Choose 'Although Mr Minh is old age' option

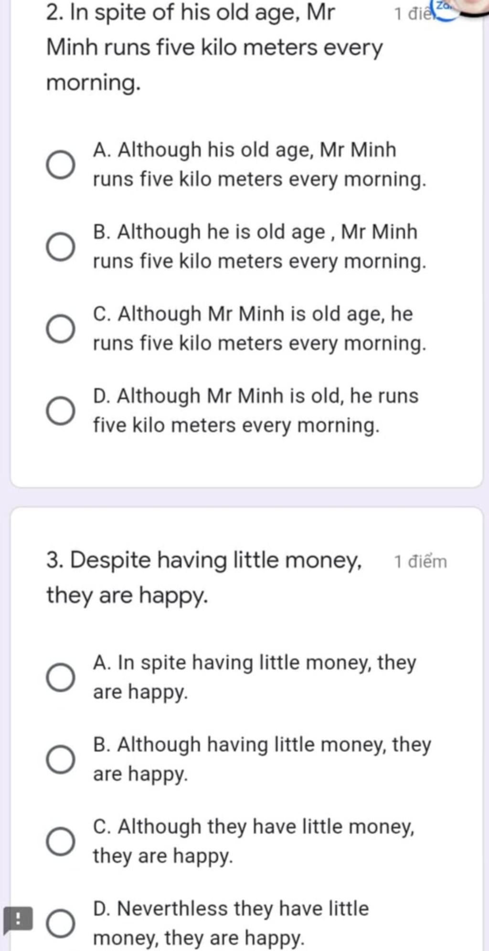pos(61,329)
